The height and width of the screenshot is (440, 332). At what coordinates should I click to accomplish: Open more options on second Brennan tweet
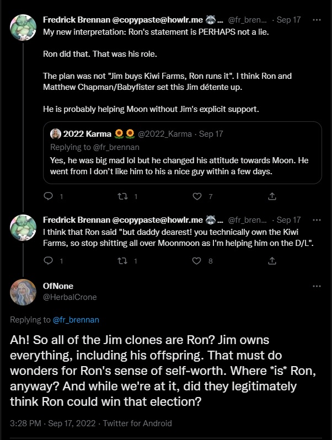(x=317, y=219)
